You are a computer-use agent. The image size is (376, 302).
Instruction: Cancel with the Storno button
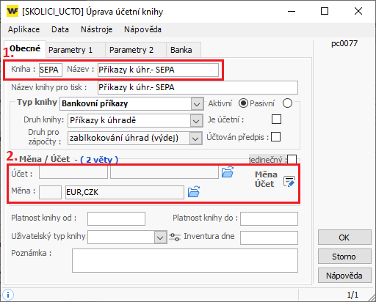click(344, 257)
